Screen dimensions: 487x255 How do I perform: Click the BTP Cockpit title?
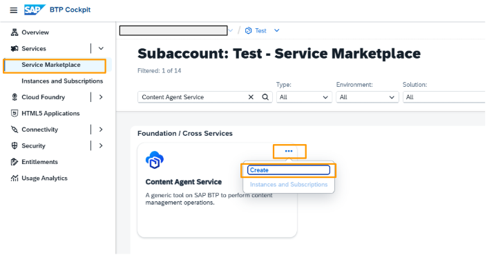tap(70, 10)
